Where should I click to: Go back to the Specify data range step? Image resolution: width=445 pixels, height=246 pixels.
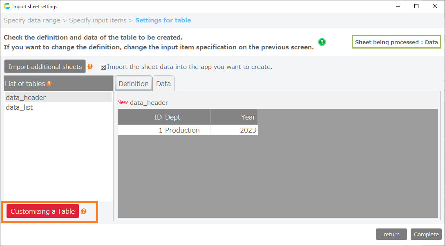click(x=32, y=20)
